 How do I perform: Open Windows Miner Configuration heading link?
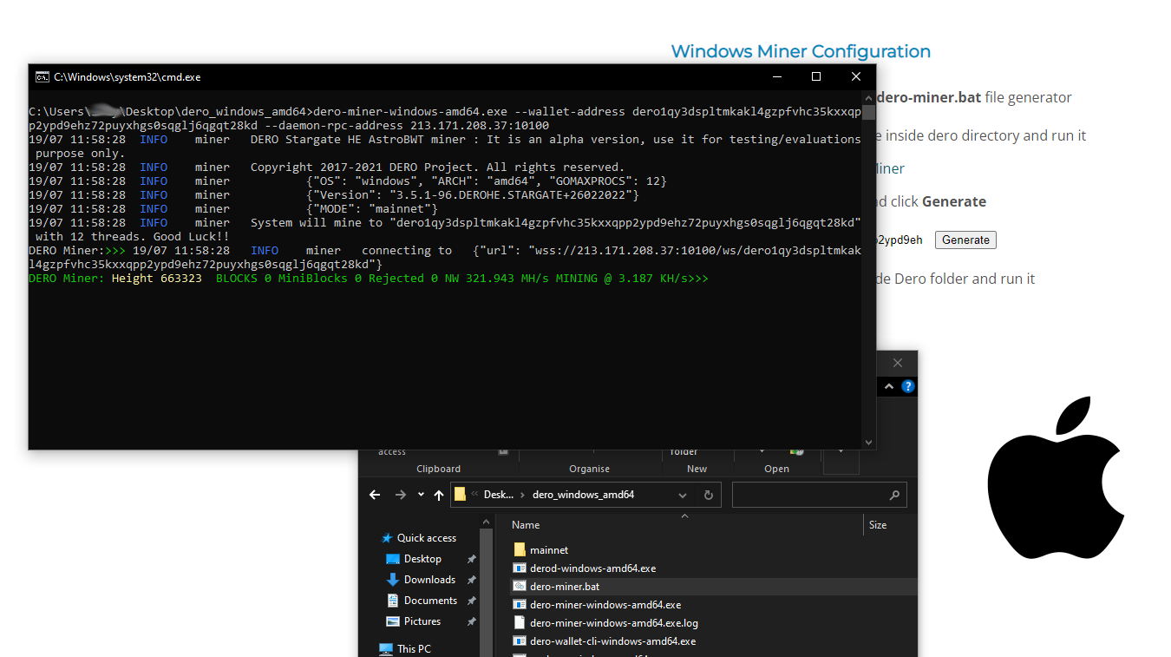(x=801, y=51)
